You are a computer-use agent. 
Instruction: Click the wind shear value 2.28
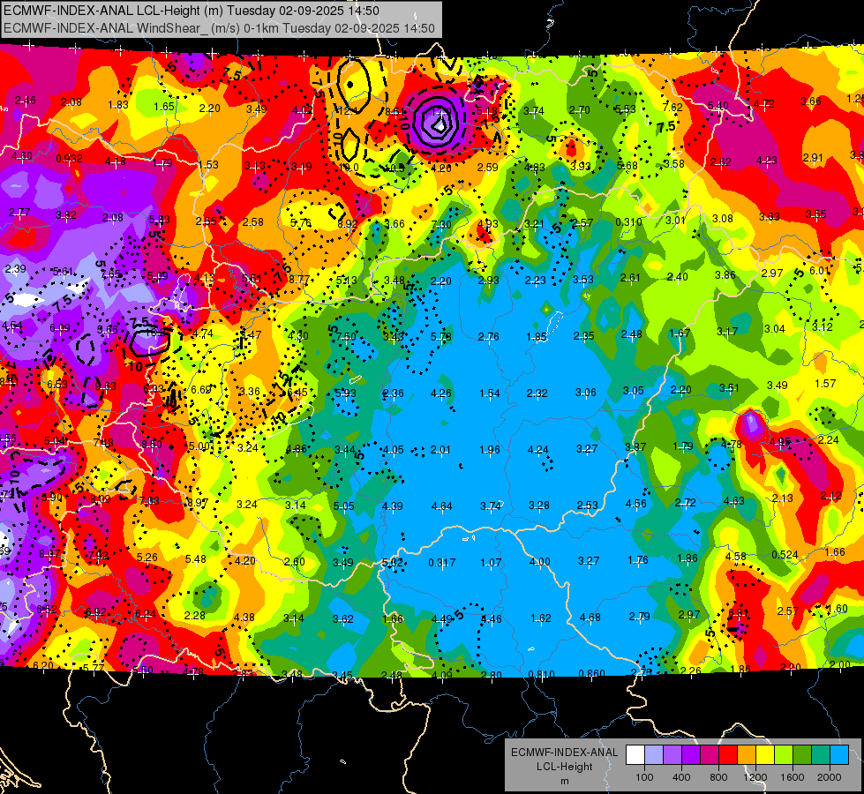[x=194, y=615]
